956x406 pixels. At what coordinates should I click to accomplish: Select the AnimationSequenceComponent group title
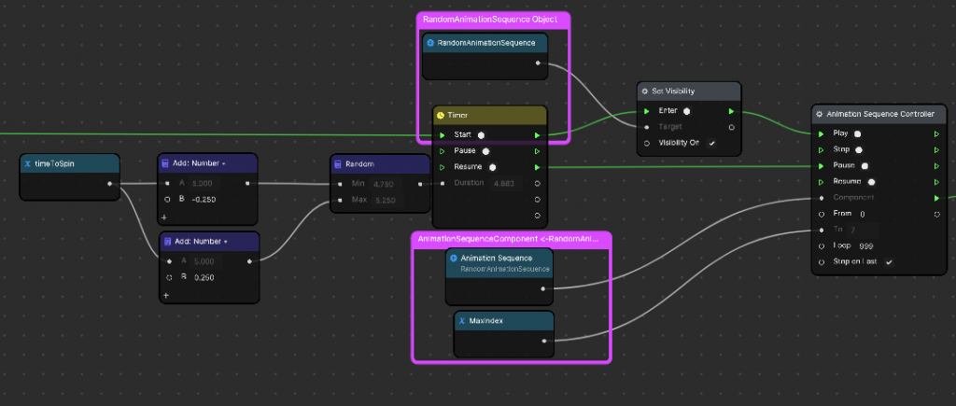tap(509, 239)
